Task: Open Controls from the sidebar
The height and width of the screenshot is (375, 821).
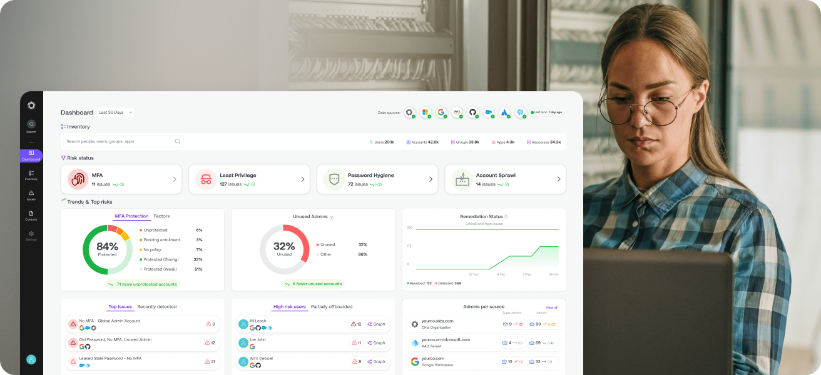Action: click(x=31, y=214)
